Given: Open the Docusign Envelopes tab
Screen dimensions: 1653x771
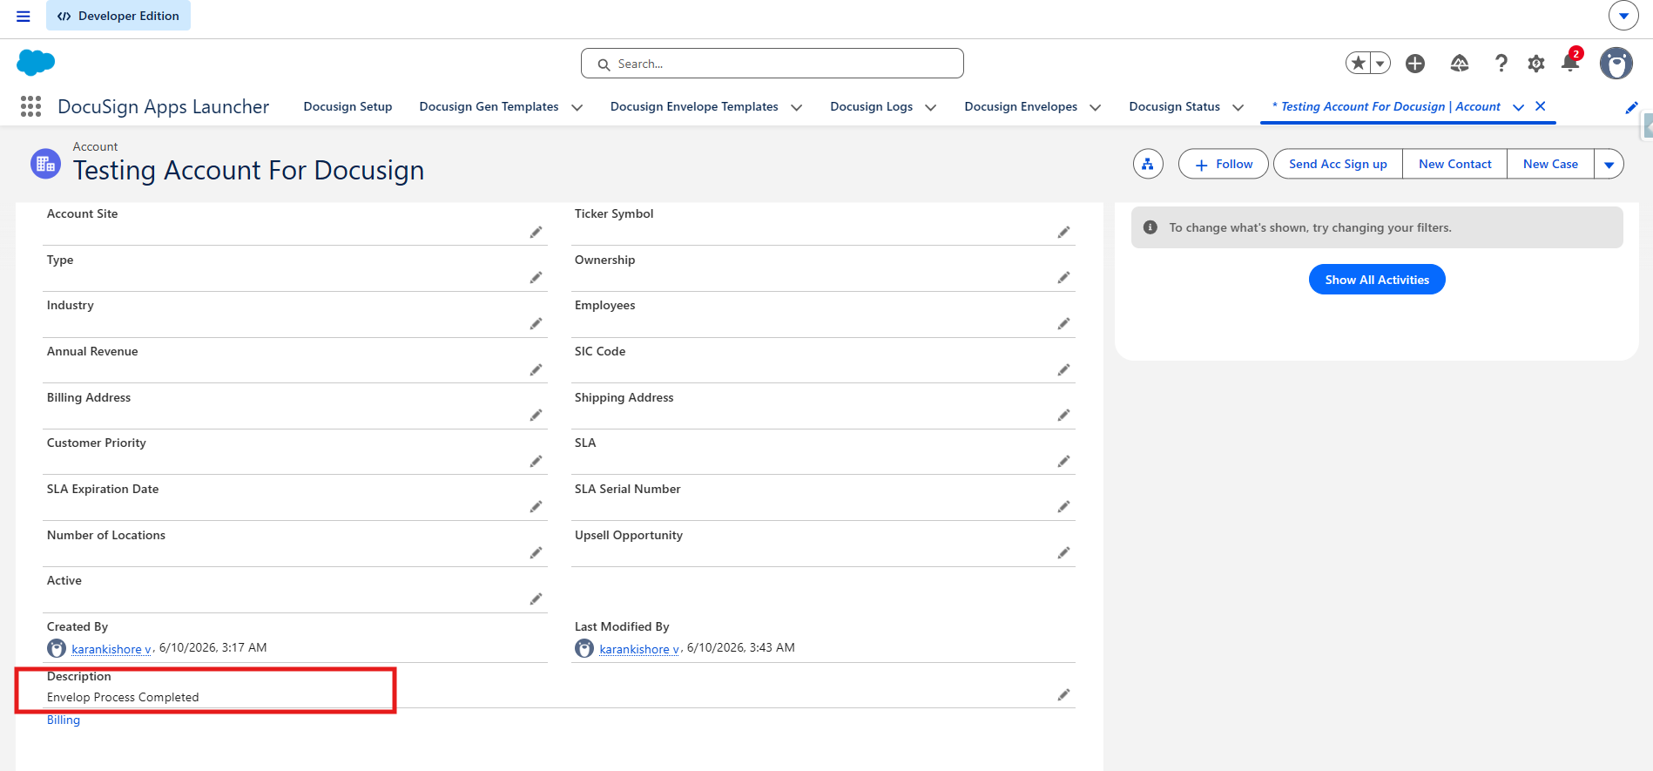Looking at the screenshot, I should coord(1021,106).
